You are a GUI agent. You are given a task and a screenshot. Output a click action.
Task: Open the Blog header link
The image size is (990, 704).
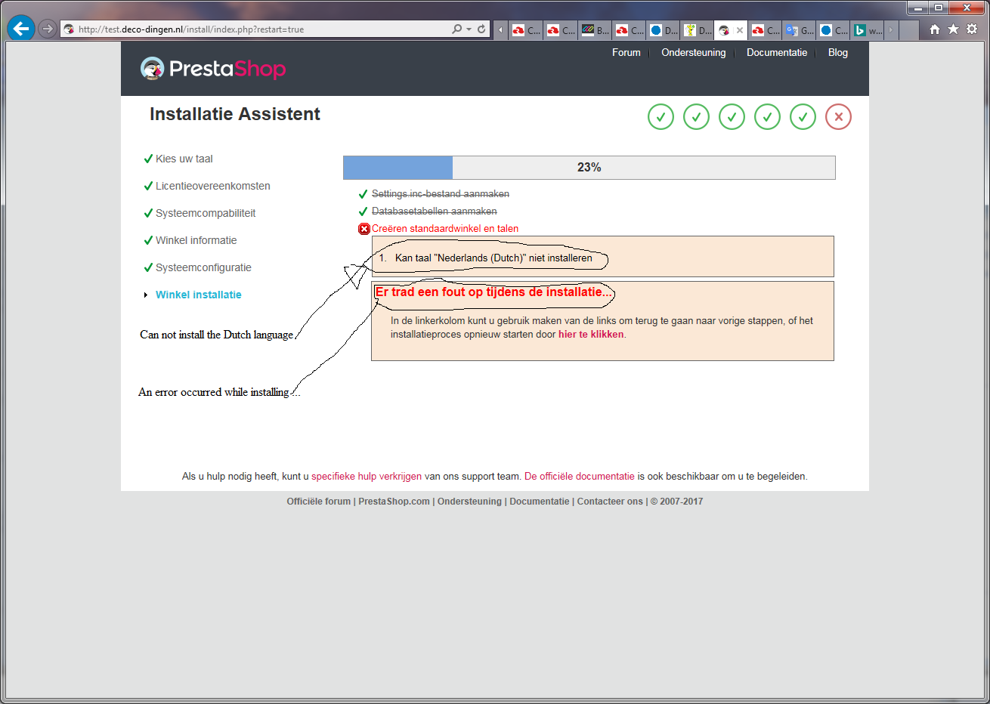point(837,52)
